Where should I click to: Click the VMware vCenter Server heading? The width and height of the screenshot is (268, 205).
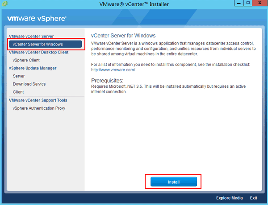pyautogui.click(x=31, y=36)
